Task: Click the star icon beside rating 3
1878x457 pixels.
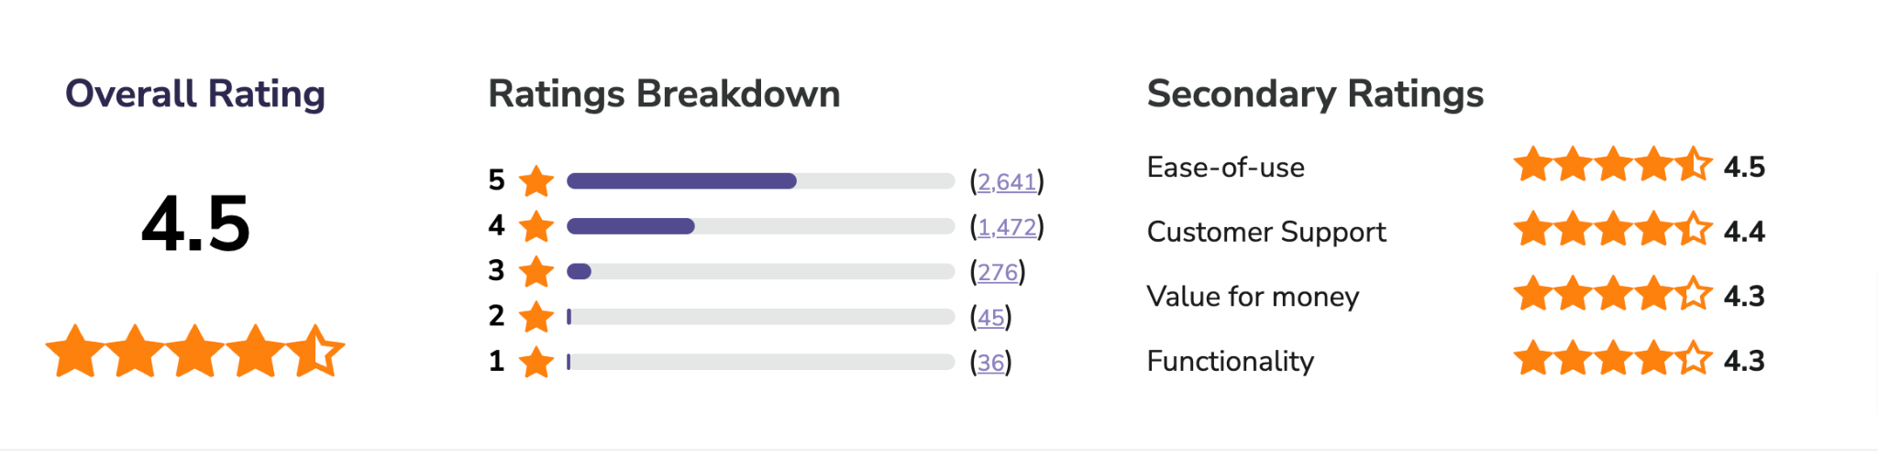Action: pyautogui.click(x=536, y=271)
